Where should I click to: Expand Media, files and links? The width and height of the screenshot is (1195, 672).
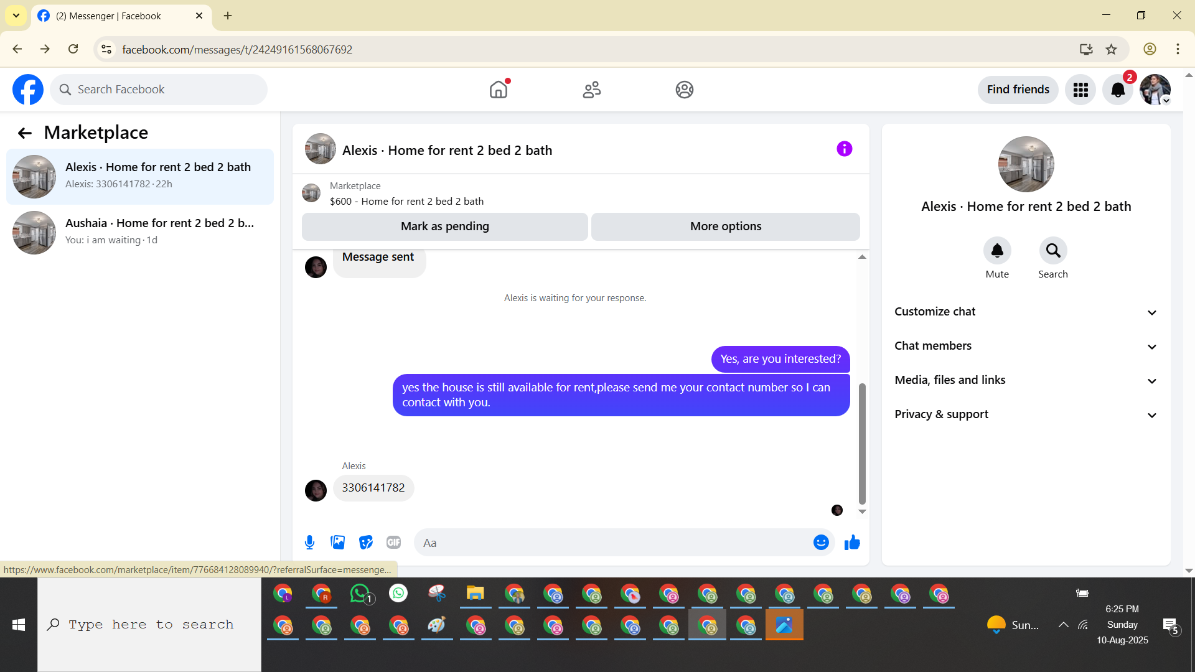(1026, 380)
